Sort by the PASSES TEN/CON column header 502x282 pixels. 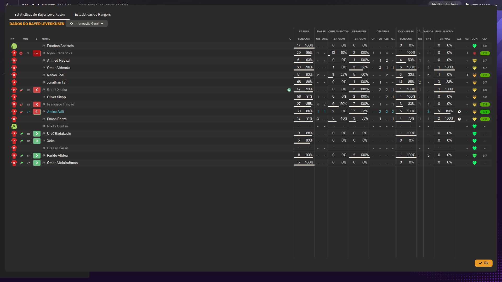[x=304, y=39]
